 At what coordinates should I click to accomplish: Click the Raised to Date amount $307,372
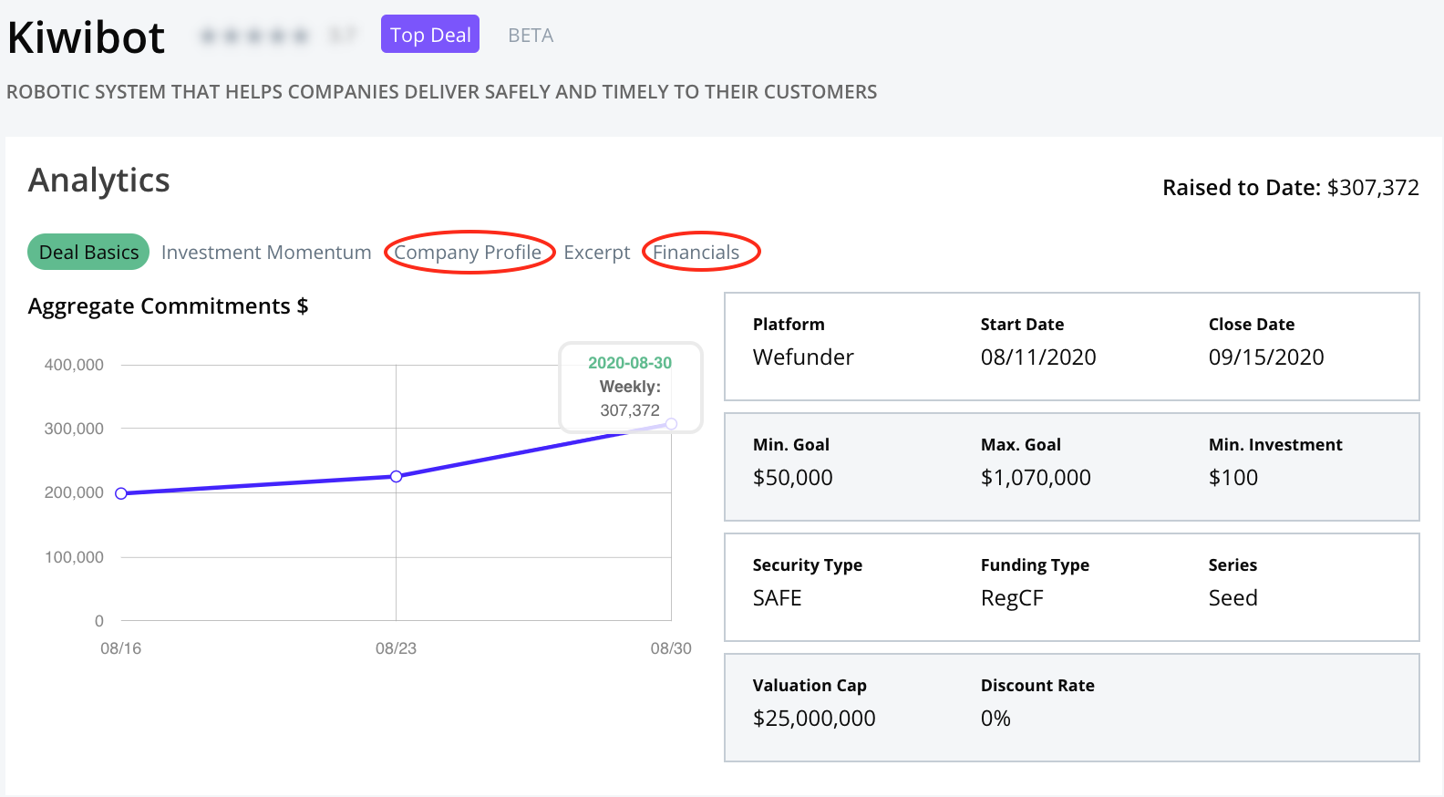point(1372,188)
